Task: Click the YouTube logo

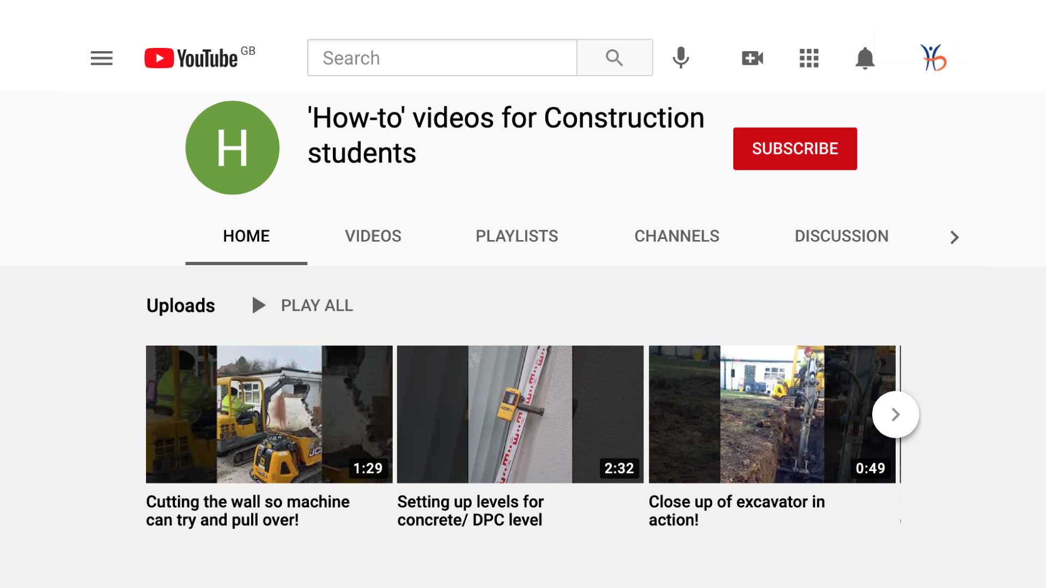Action: [x=191, y=58]
